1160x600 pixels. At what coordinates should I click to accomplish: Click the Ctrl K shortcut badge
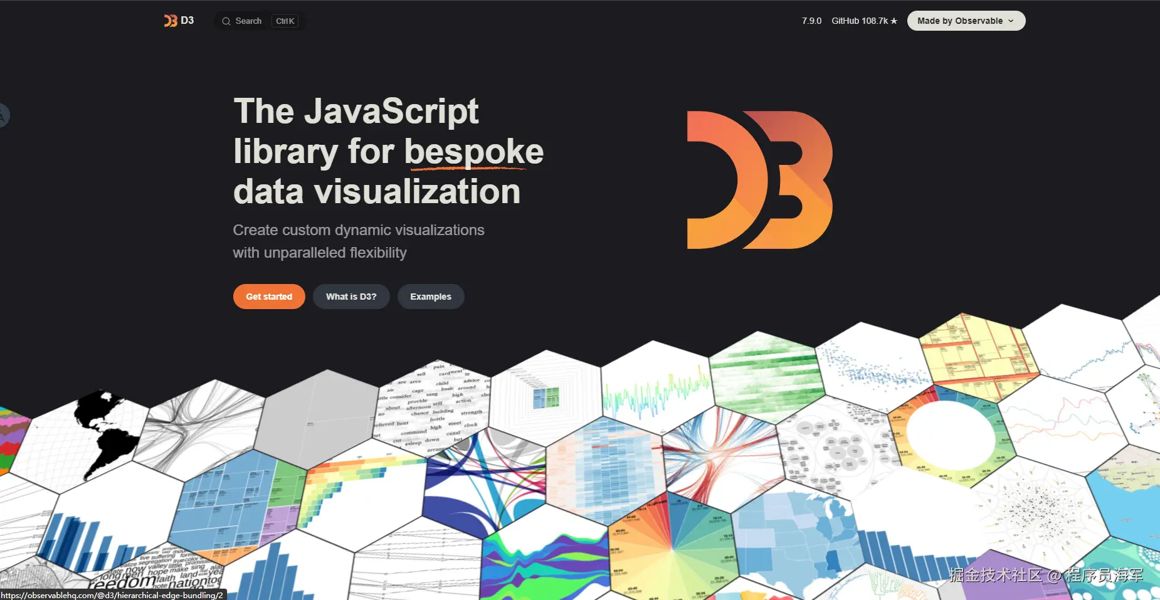pyautogui.click(x=285, y=21)
